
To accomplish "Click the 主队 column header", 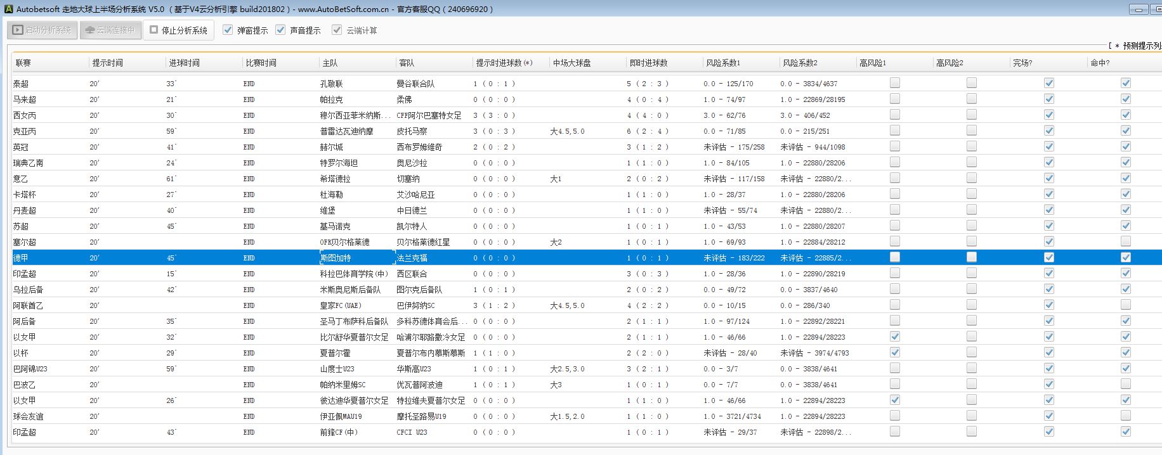I will [330, 63].
